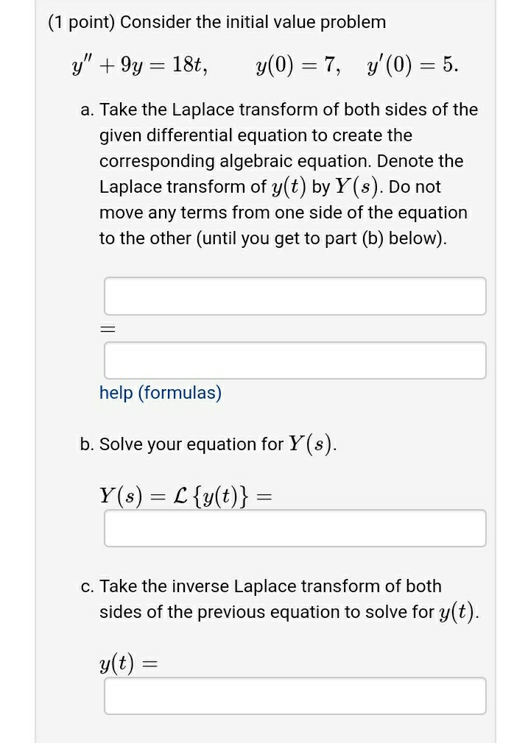Click the (1 point) problem header

pyautogui.click(x=217, y=22)
